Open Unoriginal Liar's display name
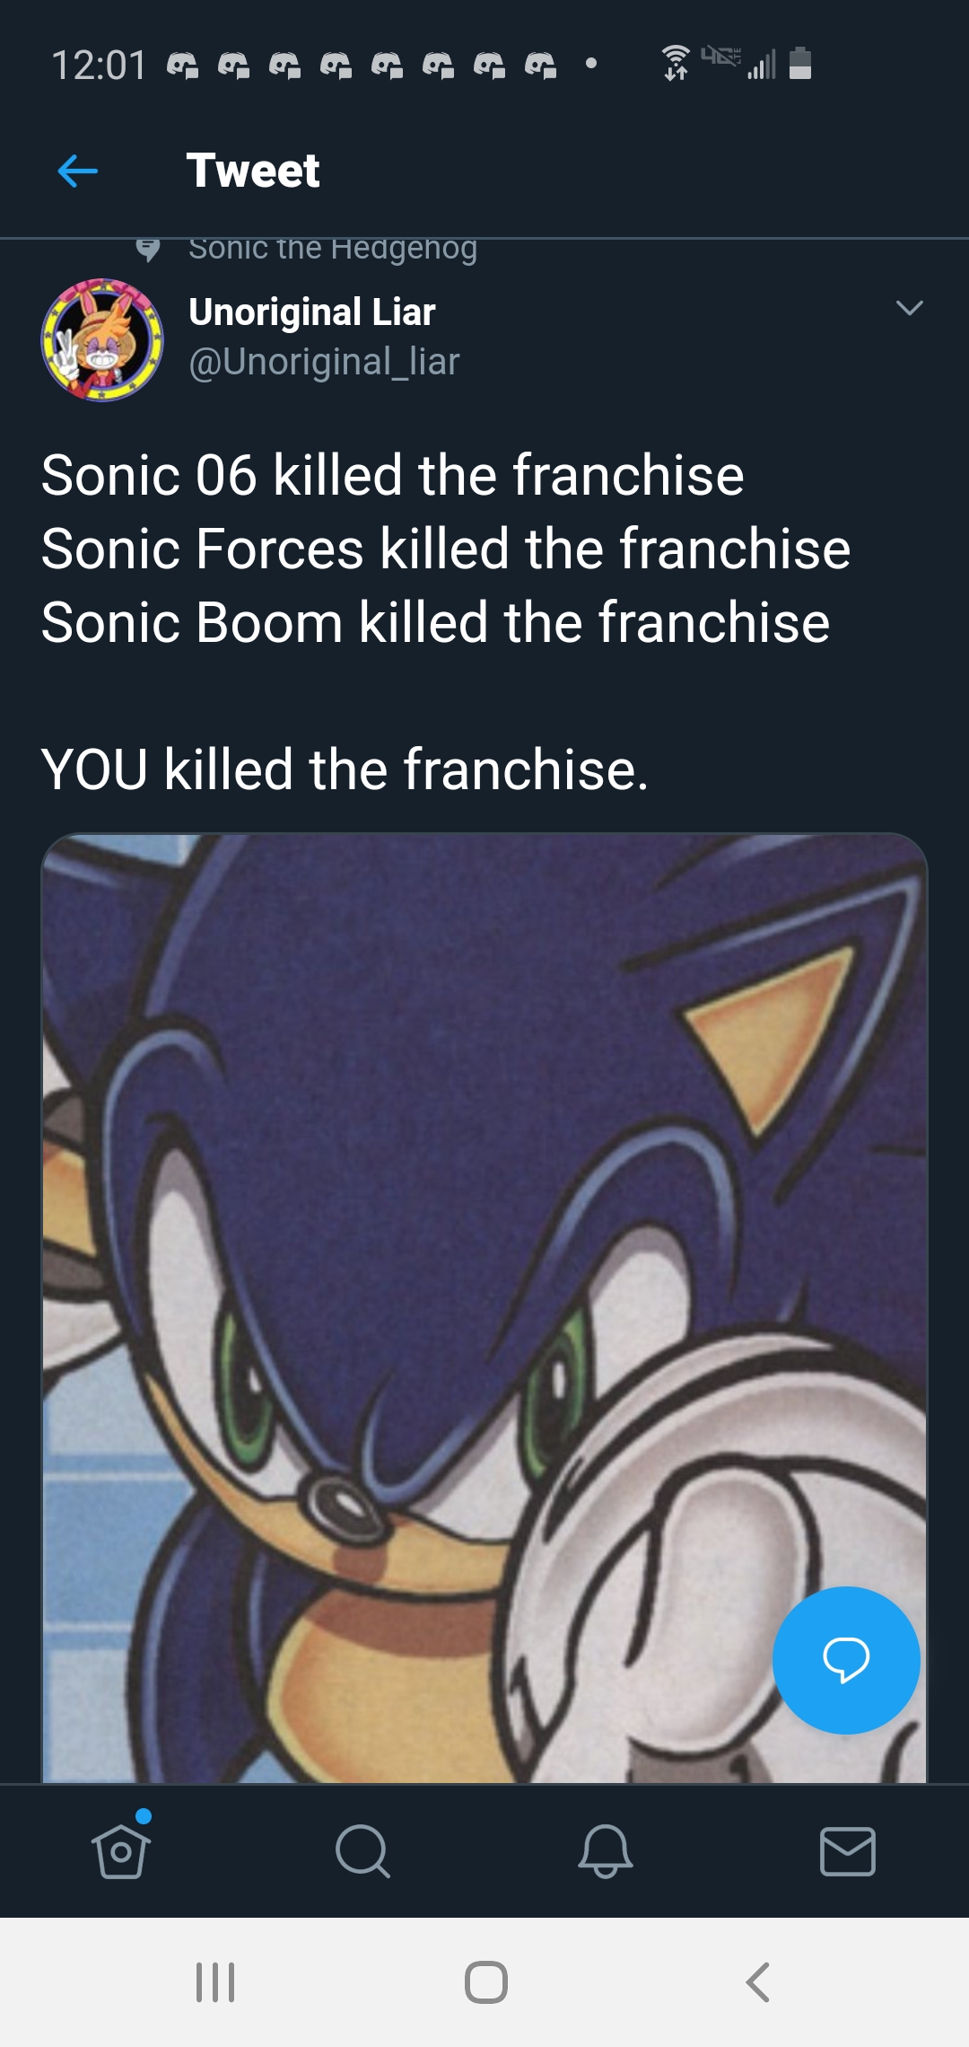The image size is (969, 2047). coord(310,312)
